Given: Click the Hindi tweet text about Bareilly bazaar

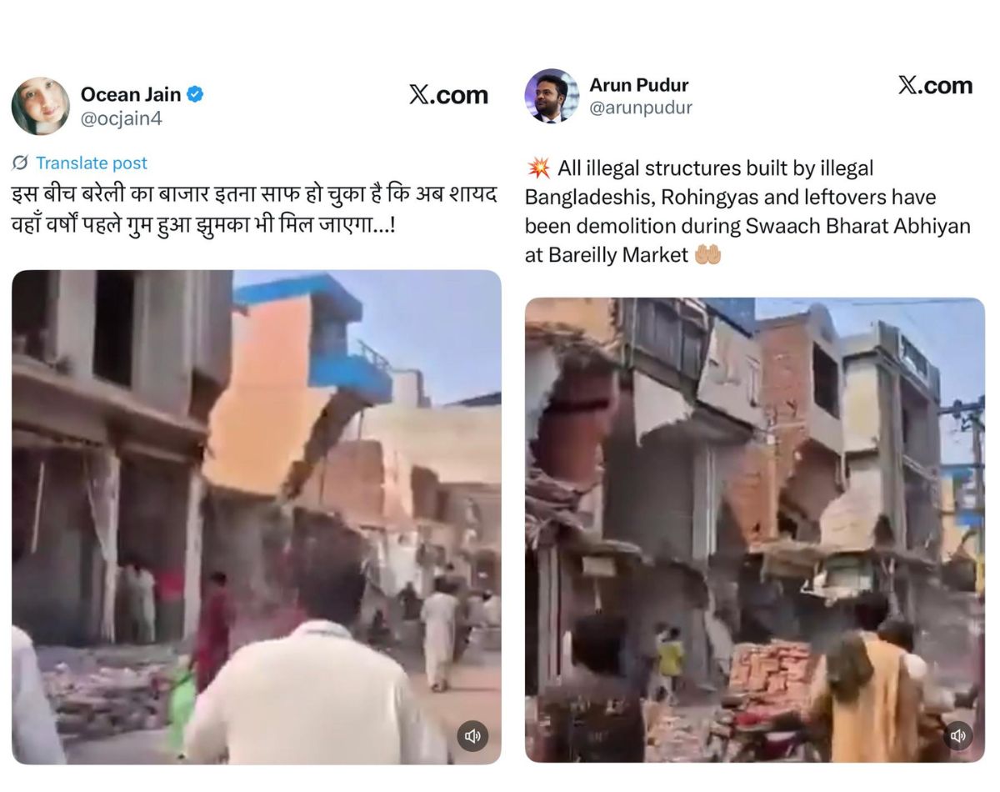Looking at the screenshot, I should 254,208.
